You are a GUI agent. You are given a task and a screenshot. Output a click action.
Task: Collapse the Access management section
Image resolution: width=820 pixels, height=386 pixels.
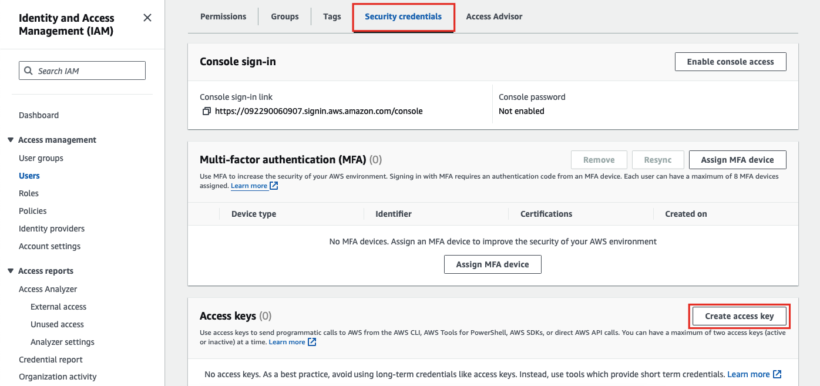[x=11, y=140]
